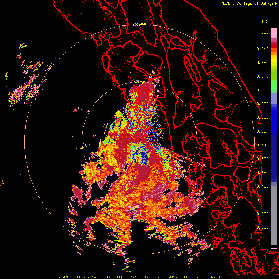Click the 100 NMI range ring label
The image size is (279, 279).
coord(139,24)
